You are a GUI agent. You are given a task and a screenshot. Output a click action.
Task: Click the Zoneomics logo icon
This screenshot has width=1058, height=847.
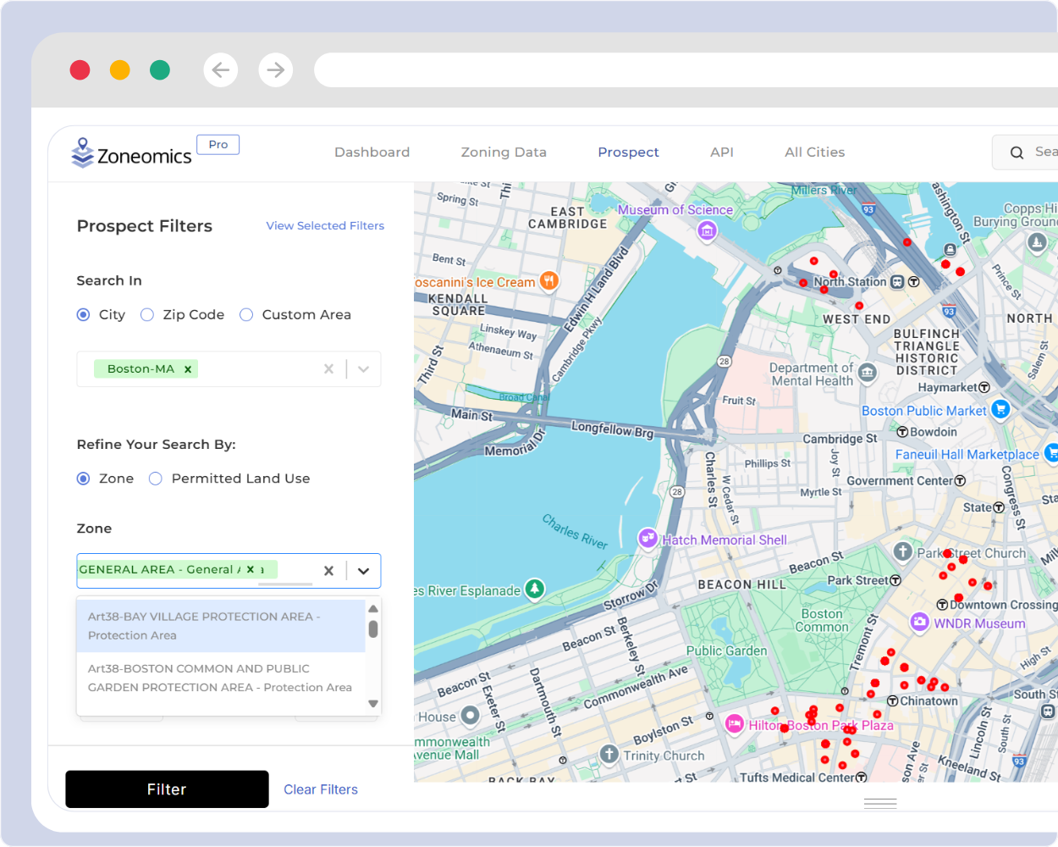coord(82,153)
